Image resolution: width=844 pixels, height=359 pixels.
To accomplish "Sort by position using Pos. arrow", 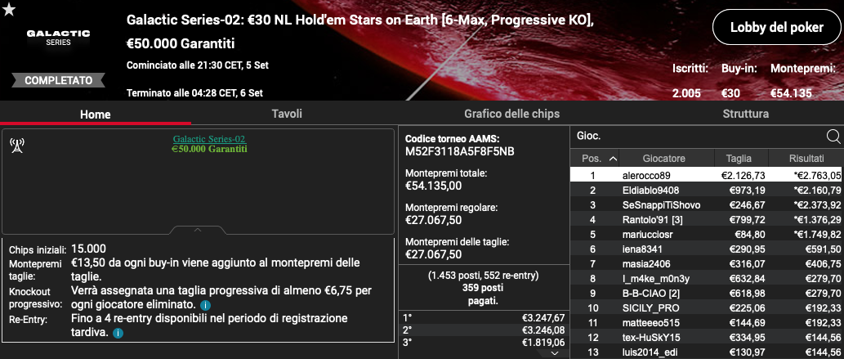I will pos(613,159).
